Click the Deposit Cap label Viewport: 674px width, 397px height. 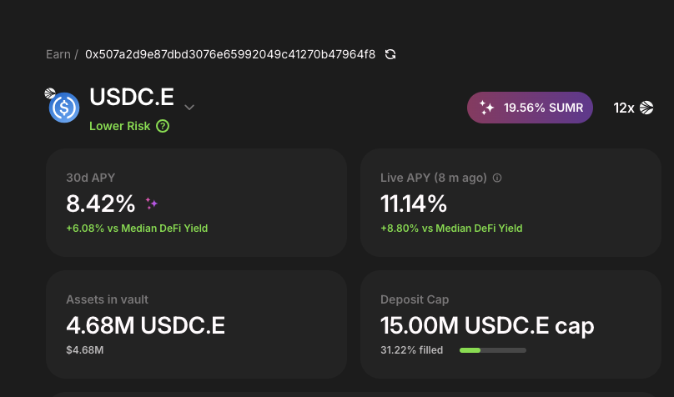coord(415,299)
